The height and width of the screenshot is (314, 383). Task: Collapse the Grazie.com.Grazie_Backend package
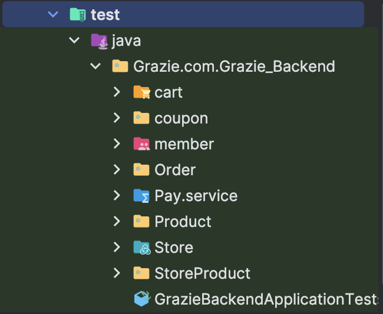(x=95, y=66)
